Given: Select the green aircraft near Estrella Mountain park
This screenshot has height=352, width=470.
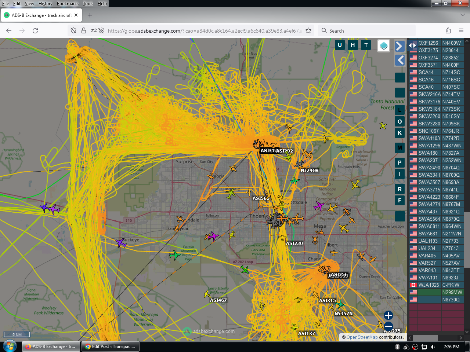Looking at the screenshot, I should [x=175, y=254].
